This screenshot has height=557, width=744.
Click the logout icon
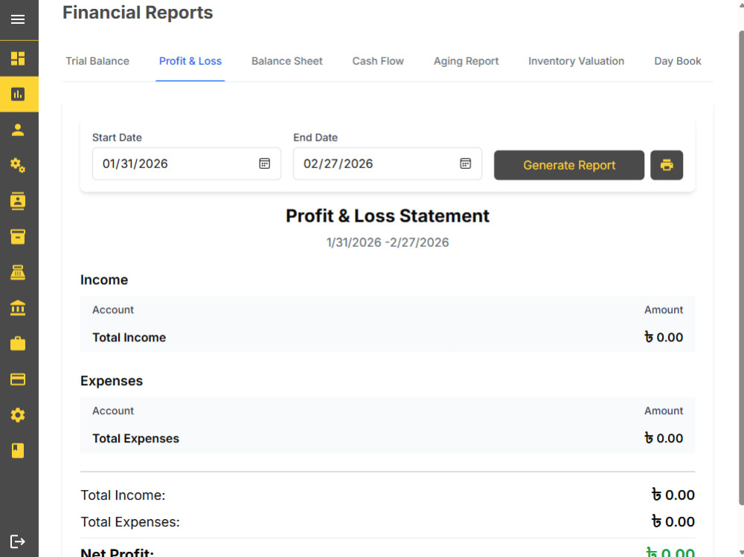[x=18, y=541]
